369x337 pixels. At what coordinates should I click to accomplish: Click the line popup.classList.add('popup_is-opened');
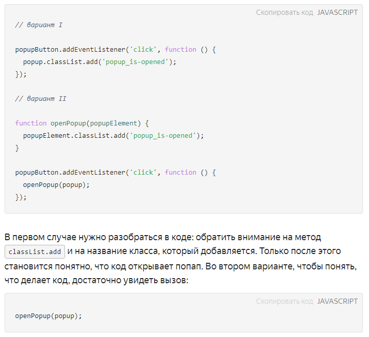(x=100, y=62)
